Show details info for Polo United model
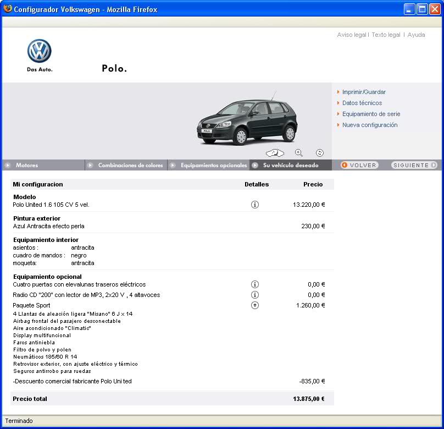Viewport: 444px width, 429px height. coord(255,205)
